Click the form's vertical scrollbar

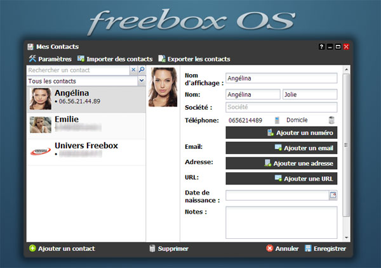(346, 146)
